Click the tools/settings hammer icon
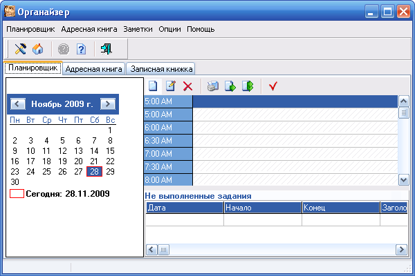The width and height of the screenshot is (415, 276). (x=20, y=49)
